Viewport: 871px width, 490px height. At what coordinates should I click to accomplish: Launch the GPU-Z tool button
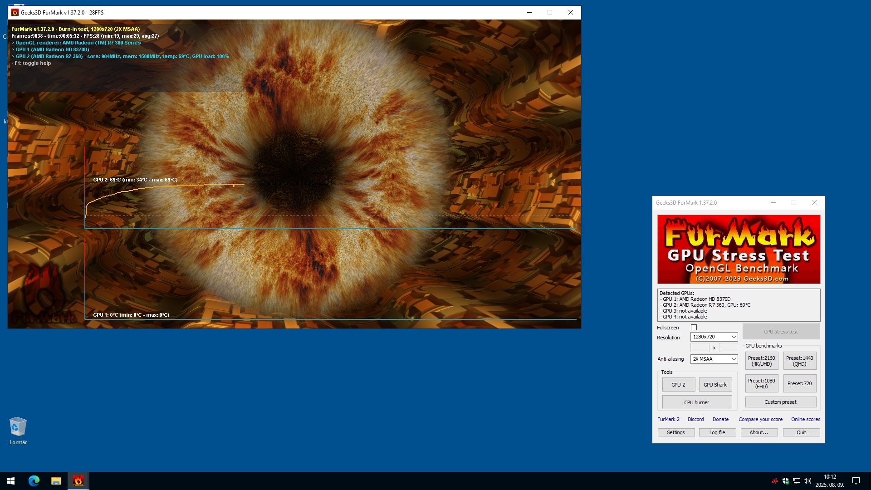[678, 385]
